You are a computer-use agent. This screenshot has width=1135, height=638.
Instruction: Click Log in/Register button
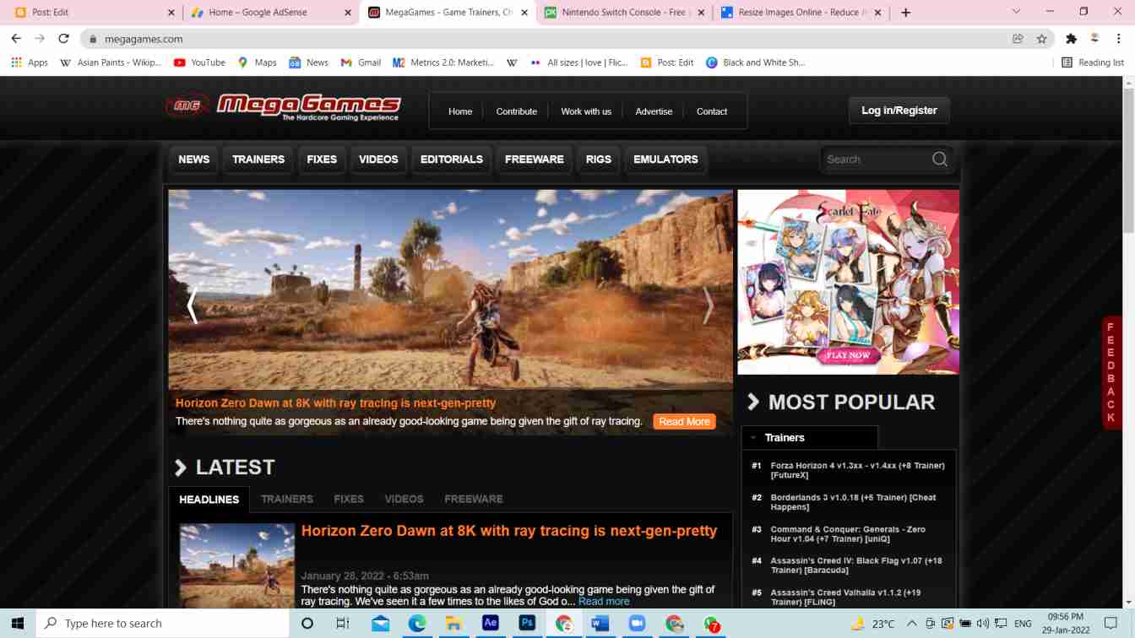(x=899, y=111)
